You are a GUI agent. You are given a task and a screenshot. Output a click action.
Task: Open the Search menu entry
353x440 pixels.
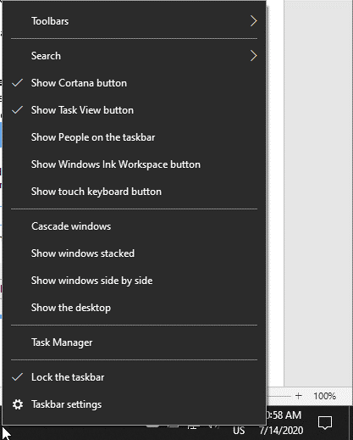(134, 56)
